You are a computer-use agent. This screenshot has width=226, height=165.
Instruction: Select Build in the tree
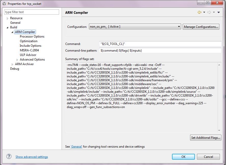pos(14,27)
